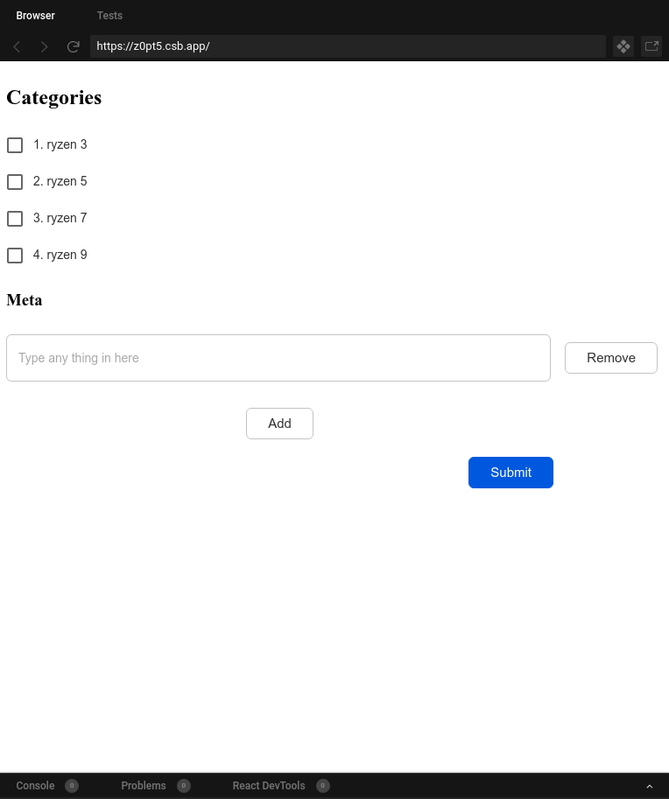This screenshot has width=669, height=799.
Task: Open the React DevTools panel
Action: (x=269, y=786)
